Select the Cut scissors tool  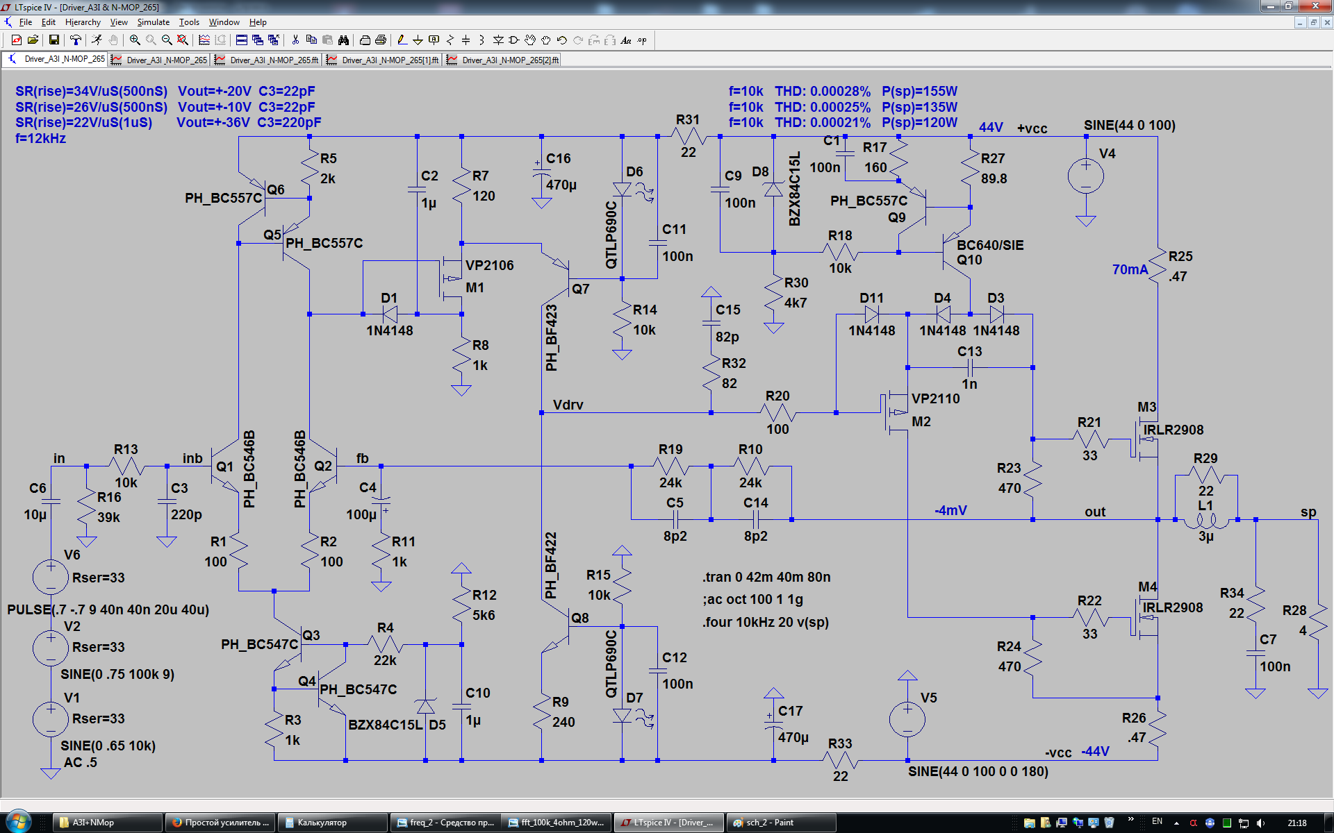click(x=295, y=40)
